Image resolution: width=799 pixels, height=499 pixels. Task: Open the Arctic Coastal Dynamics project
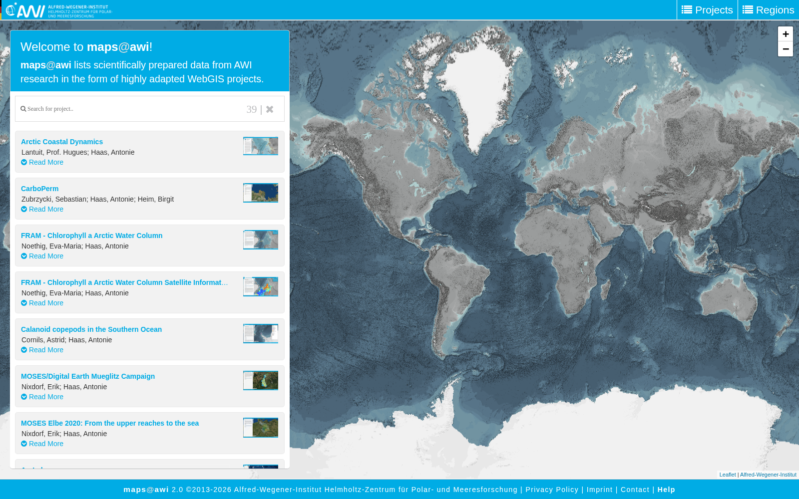pos(62,142)
